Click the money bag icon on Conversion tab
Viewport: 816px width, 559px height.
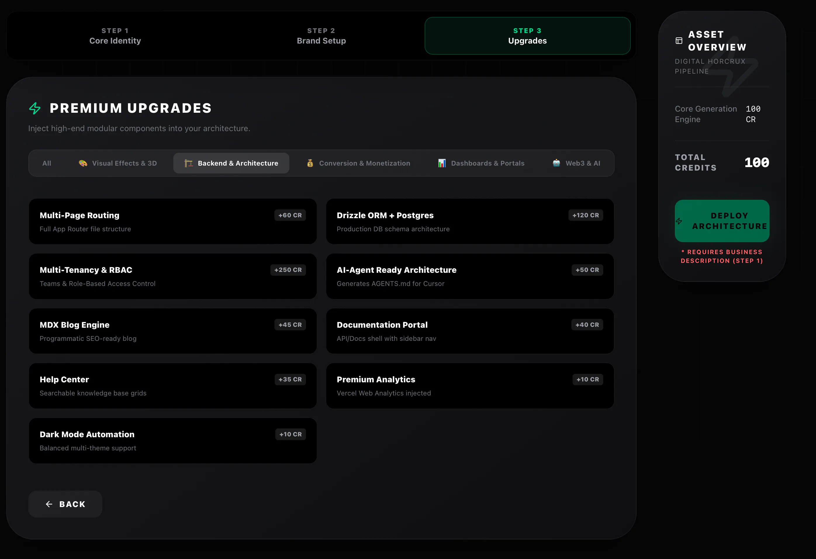coord(310,163)
